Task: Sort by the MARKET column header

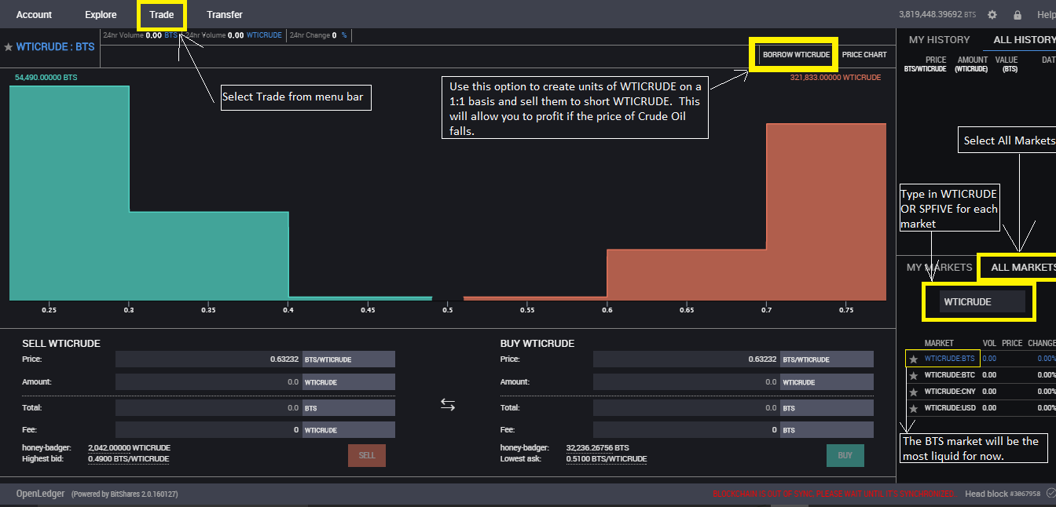Action: 939,343
